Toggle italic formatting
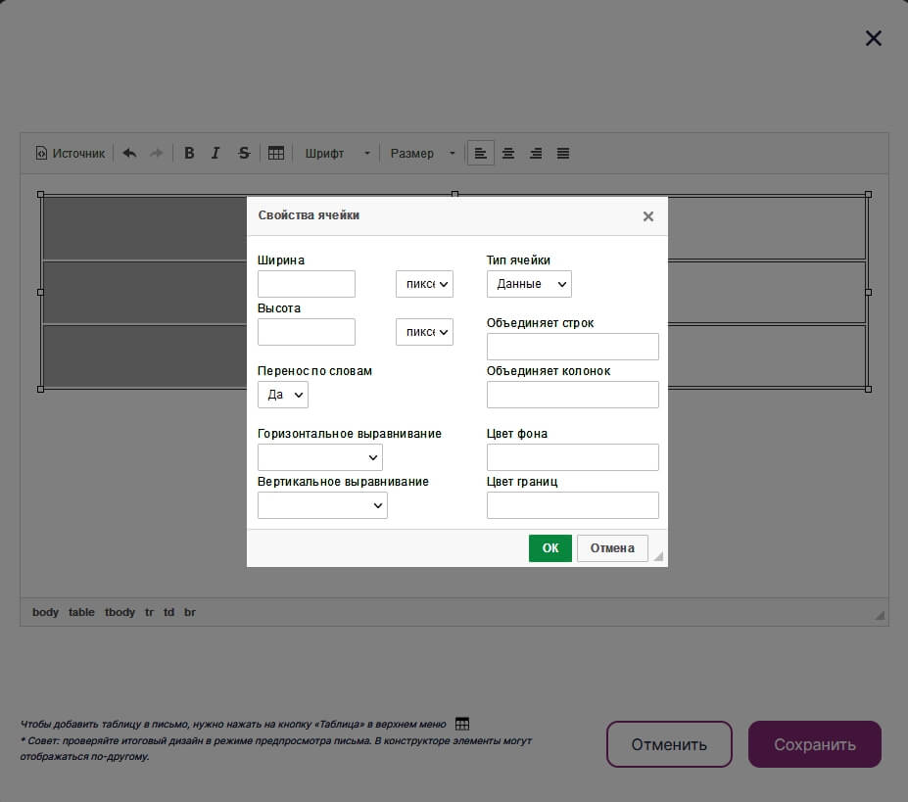 [x=215, y=154]
